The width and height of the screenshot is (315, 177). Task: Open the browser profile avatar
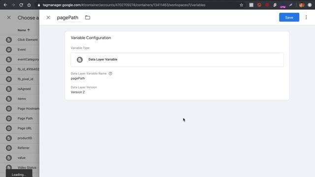(301, 5)
